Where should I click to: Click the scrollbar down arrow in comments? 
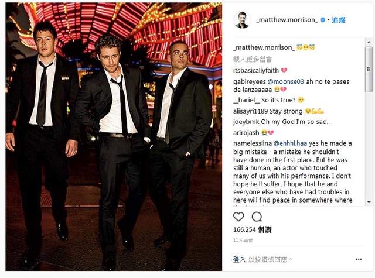[x=369, y=202]
